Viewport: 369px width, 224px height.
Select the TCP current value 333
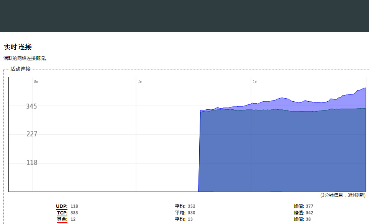coord(74,213)
